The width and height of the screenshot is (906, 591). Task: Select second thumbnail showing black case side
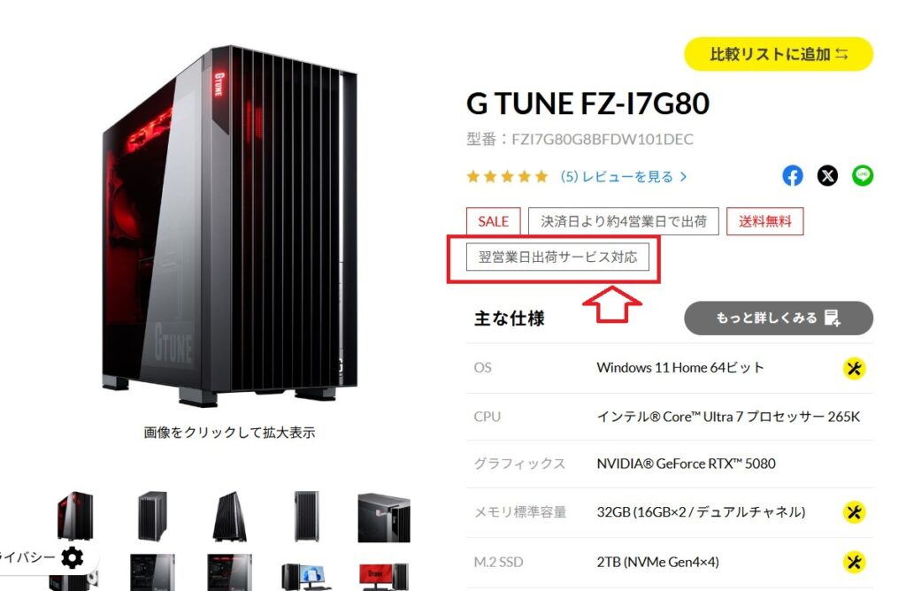pos(152,516)
